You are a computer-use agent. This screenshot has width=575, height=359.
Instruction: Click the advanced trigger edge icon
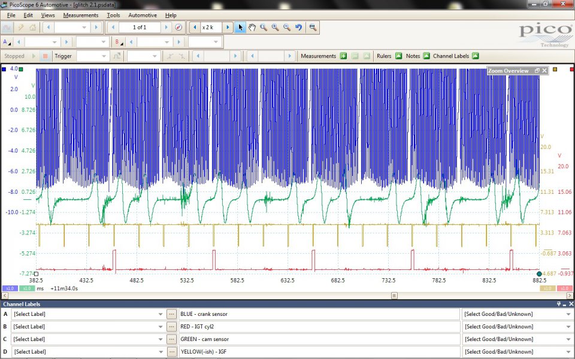pyautogui.click(x=117, y=56)
